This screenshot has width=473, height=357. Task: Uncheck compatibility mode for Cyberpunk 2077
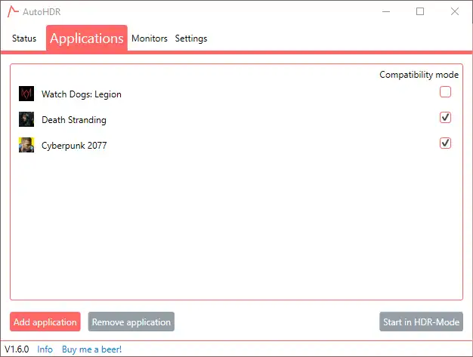tap(445, 143)
